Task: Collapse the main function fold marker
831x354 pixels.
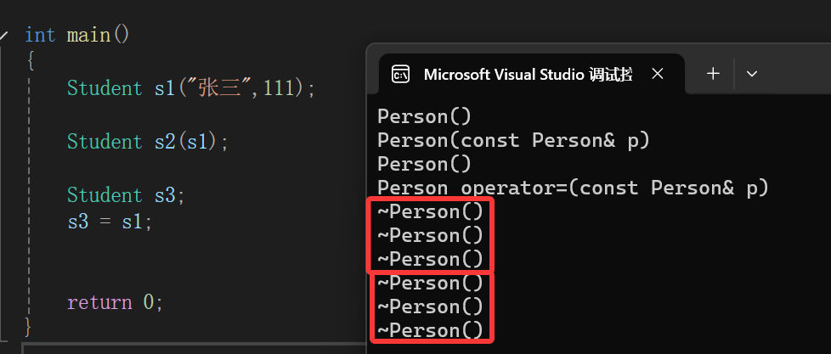Action: point(3,36)
